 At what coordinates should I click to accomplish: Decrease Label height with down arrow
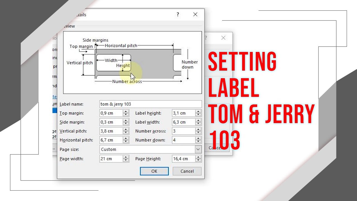click(x=198, y=115)
